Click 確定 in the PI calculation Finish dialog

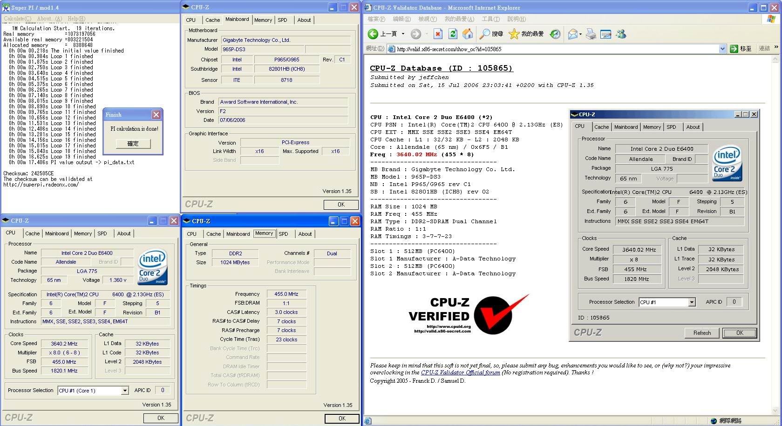pos(133,144)
